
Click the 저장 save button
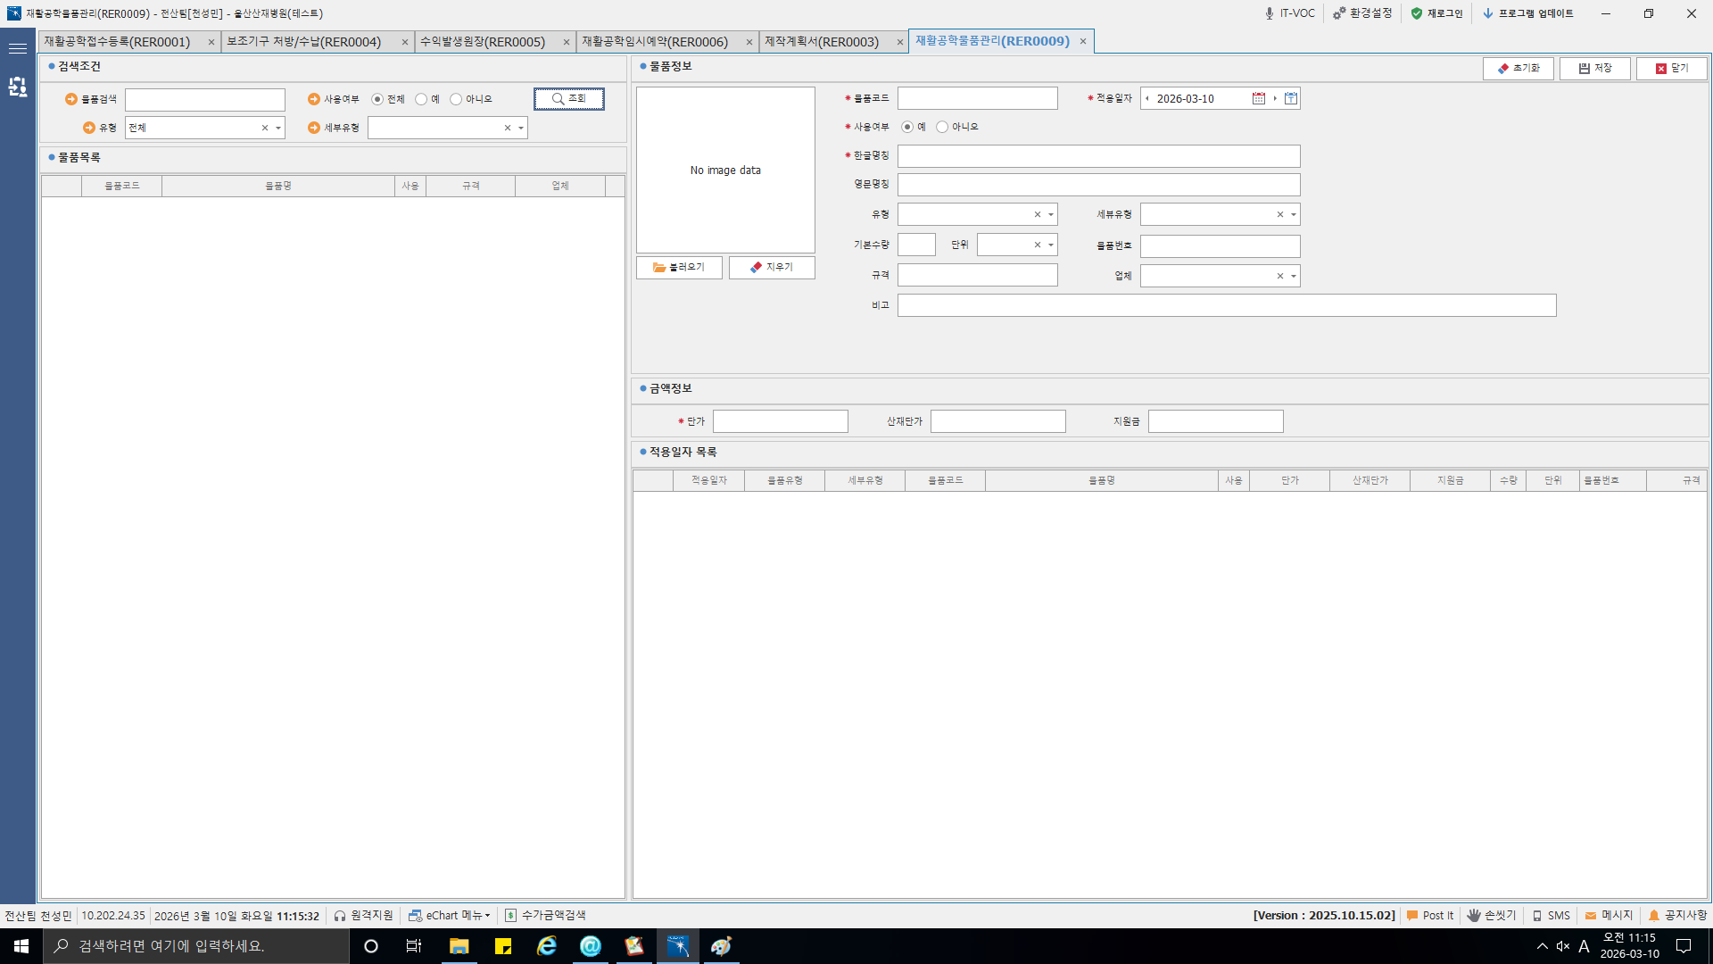coord(1595,68)
